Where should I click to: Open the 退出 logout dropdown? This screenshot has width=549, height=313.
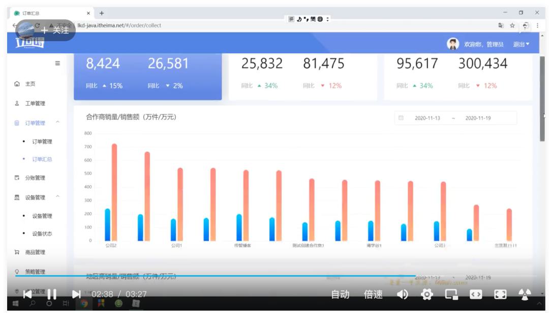click(x=521, y=44)
